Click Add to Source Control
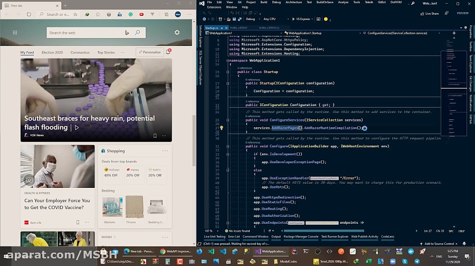This screenshot has width=475, height=266. pyautogui.click(x=439, y=244)
